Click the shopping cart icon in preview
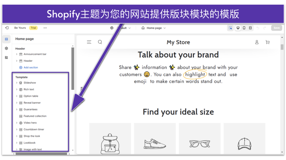This screenshot has width=286, height=160. (267, 42)
